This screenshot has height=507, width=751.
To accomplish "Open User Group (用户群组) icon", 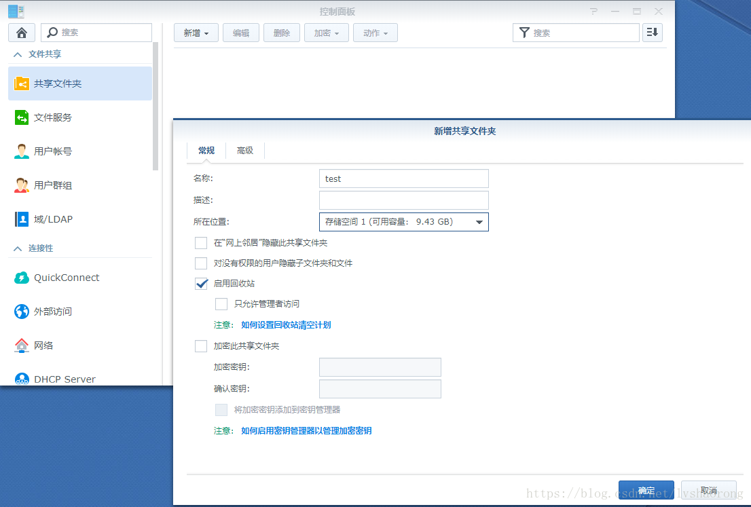I will click(x=22, y=185).
